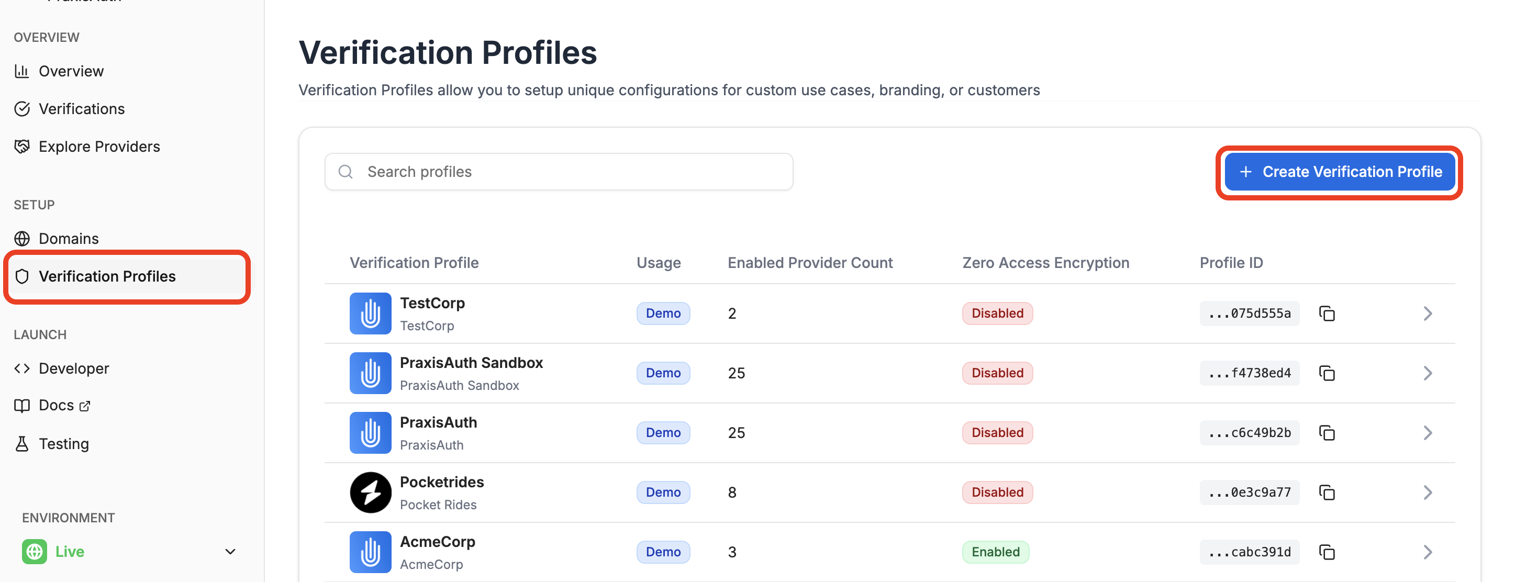Click the TestCorp hand logo icon
This screenshot has height=582, width=1515.
click(370, 314)
